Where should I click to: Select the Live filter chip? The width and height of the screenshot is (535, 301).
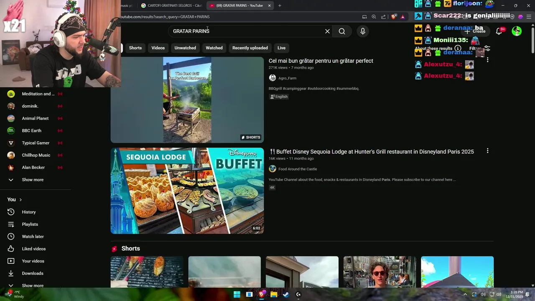point(281,48)
